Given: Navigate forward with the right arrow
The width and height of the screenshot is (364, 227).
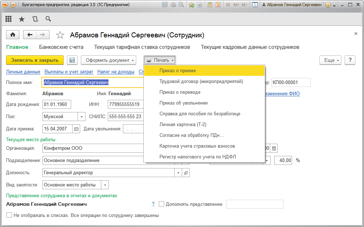Looking at the screenshot, I should [43, 35].
